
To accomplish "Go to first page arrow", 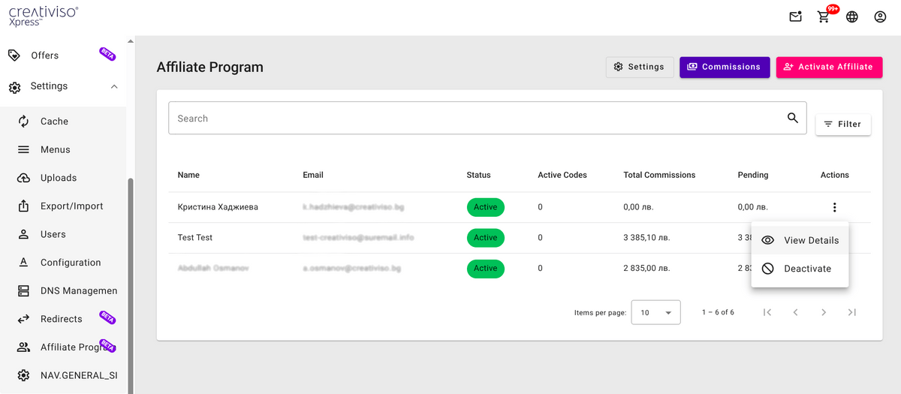I will [x=767, y=312].
